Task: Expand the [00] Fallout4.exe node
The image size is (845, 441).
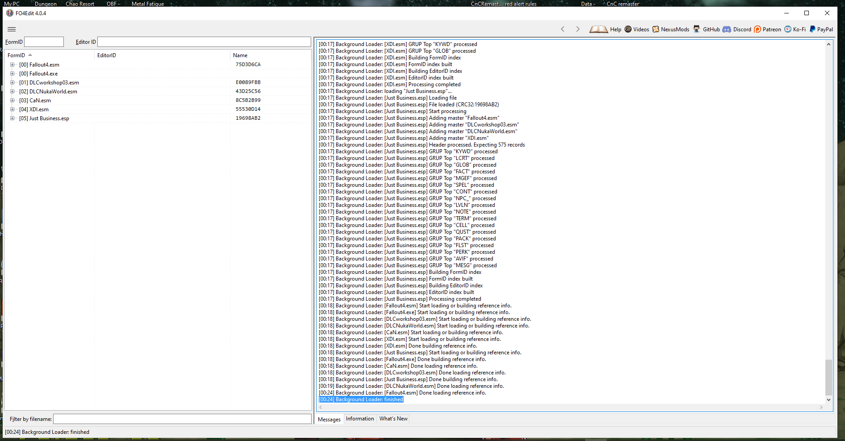Action: pyautogui.click(x=12, y=73)
